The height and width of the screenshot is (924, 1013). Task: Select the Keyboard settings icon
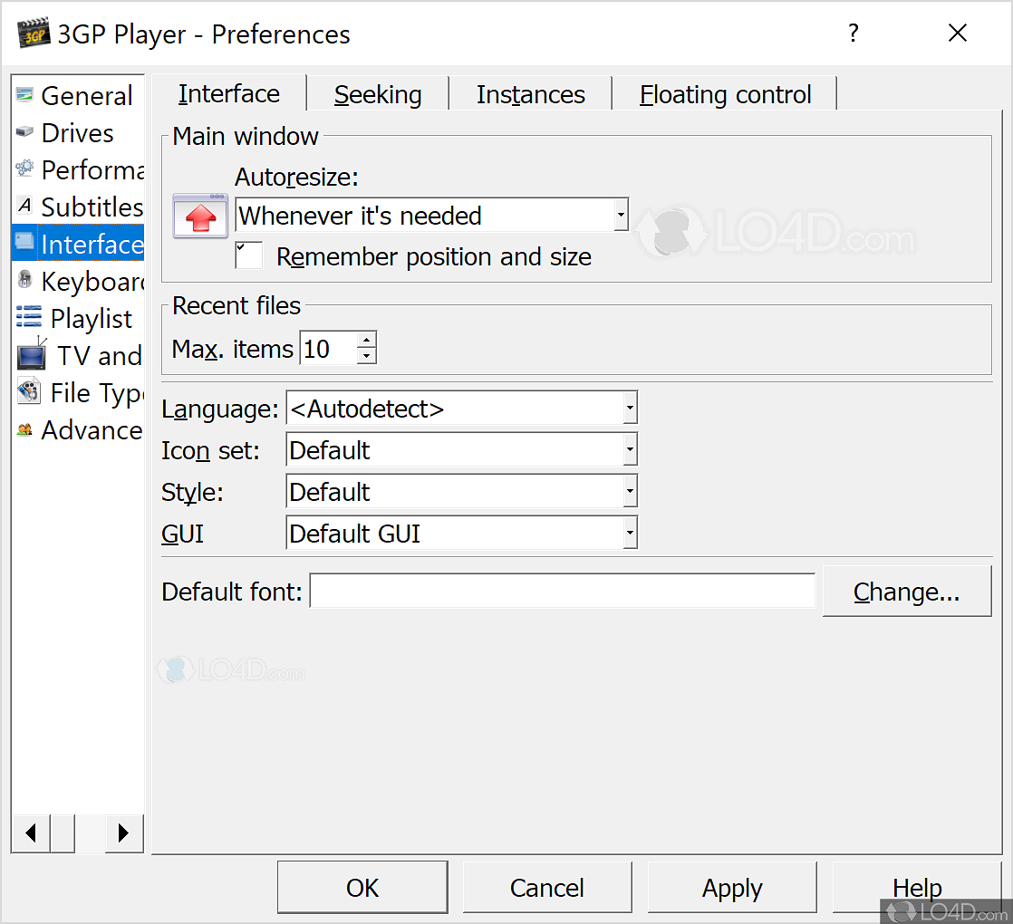coord(24,281)
